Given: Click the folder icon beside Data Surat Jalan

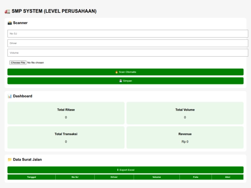Looking at the screenshot, I should 10,160.
